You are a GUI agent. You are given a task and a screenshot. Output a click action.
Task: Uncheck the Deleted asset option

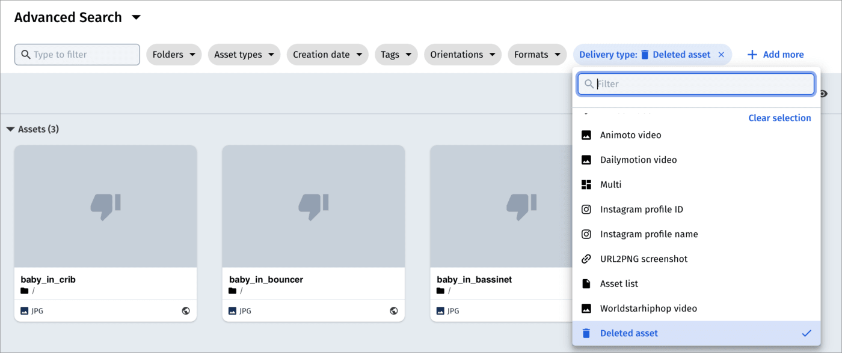point(696,333)
